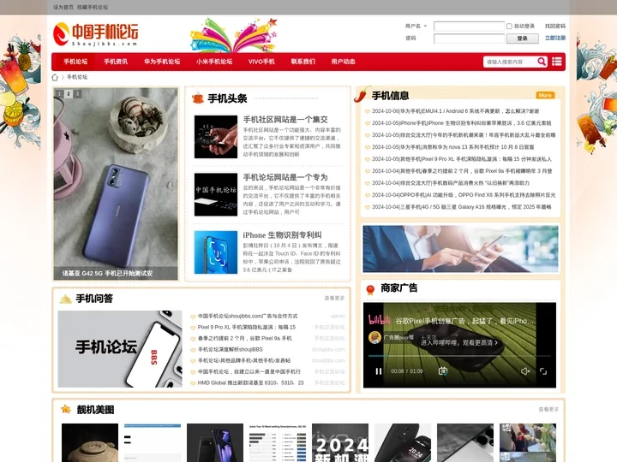
Task: Select slide 1 indicator on the carousel
Action: (60, 94)
